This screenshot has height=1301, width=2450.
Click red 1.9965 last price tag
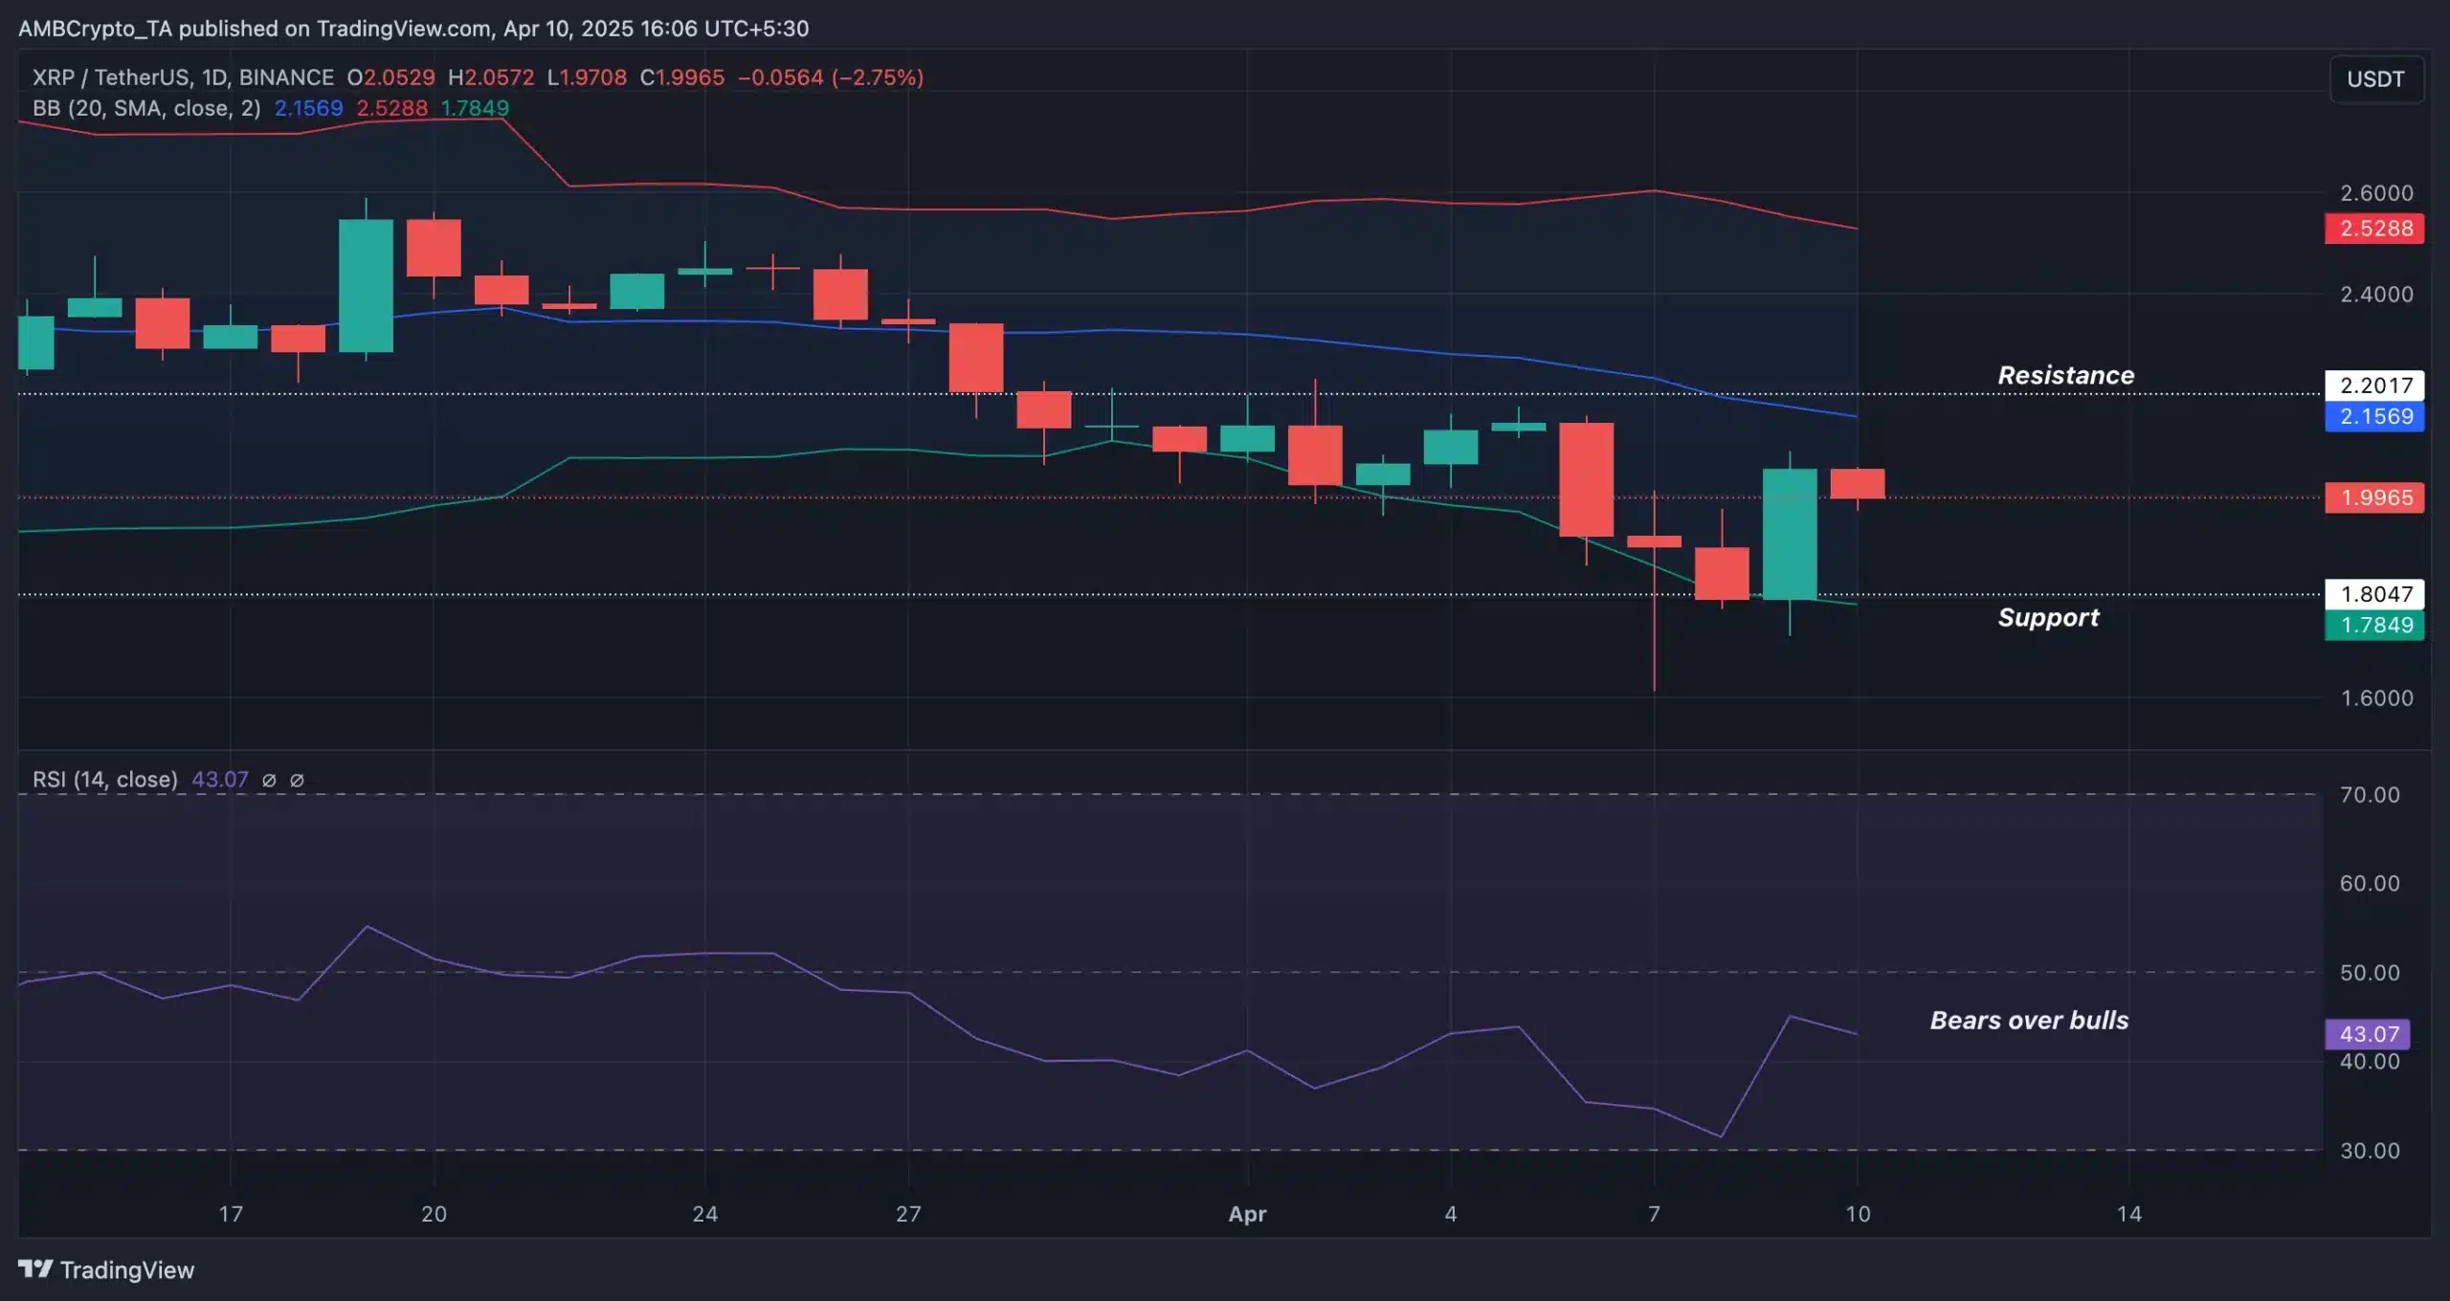coord(2374,497)
